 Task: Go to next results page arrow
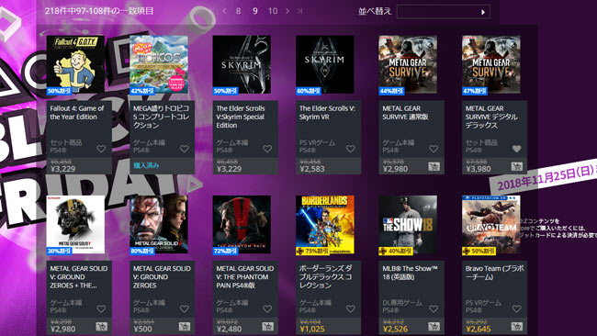point(287,11)
